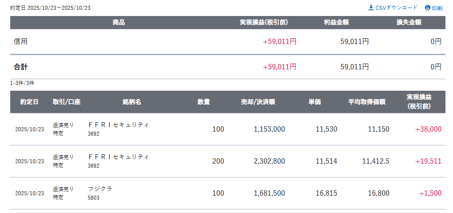The height and width of the screenshot is (213, 453).
Task: Click the 合計 total row label
Action: pos(21,67)
